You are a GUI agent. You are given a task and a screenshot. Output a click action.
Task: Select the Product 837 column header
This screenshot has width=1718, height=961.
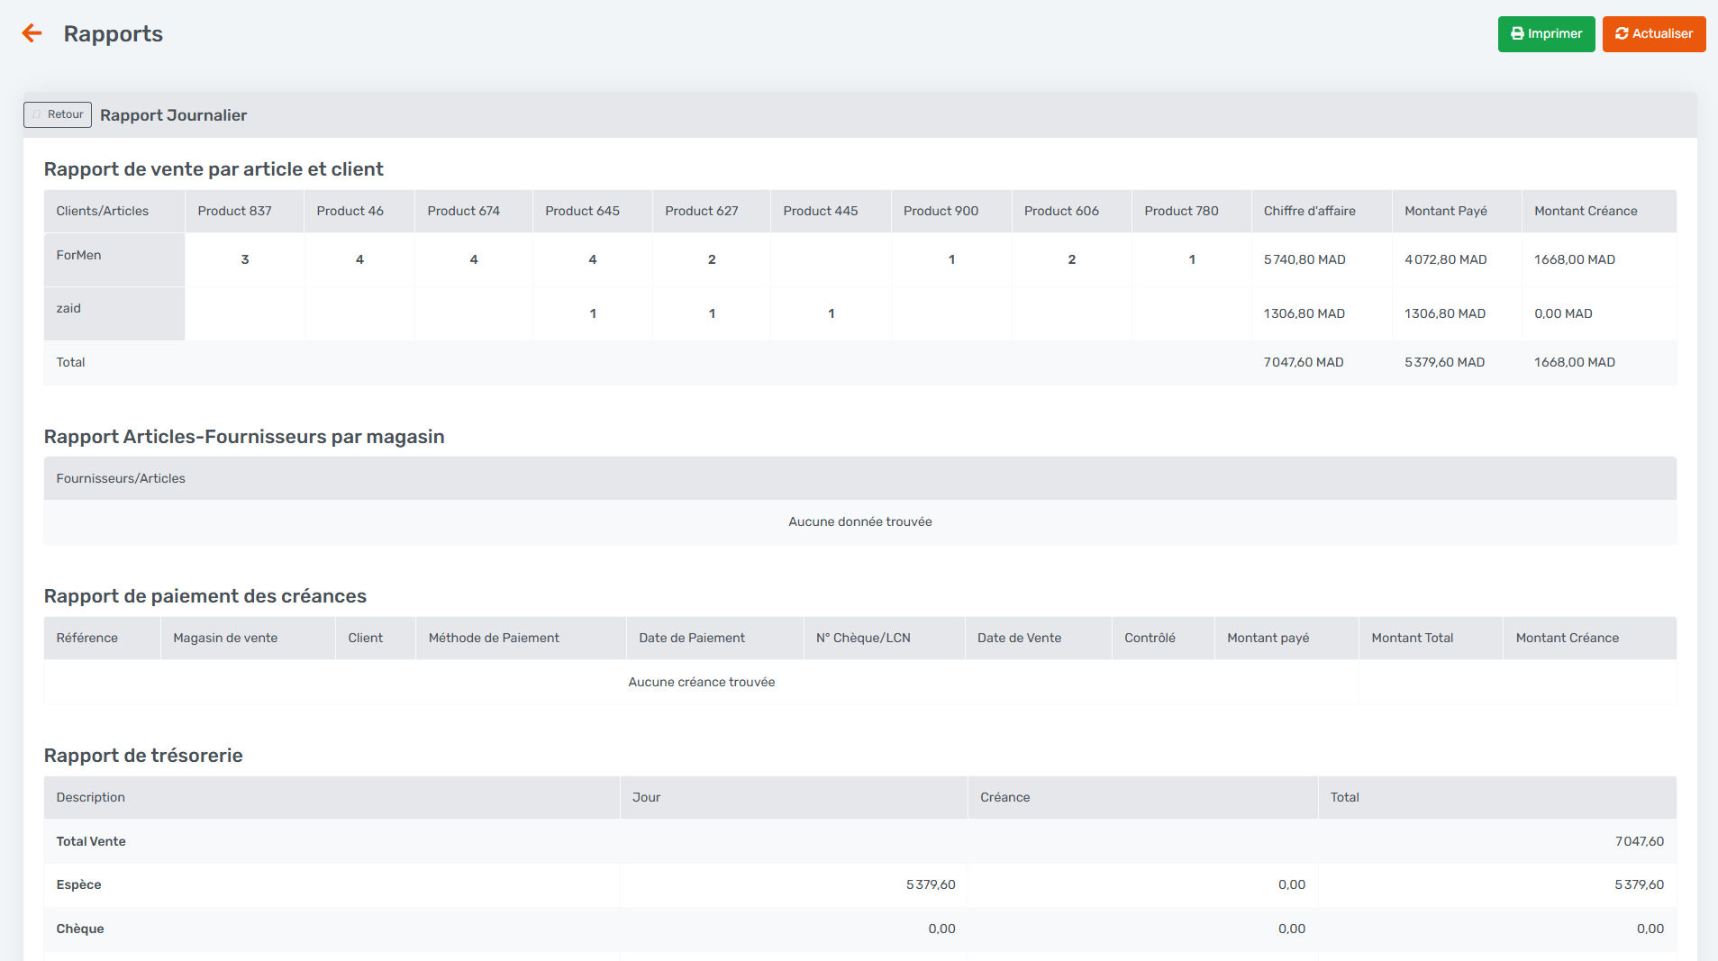234,211
